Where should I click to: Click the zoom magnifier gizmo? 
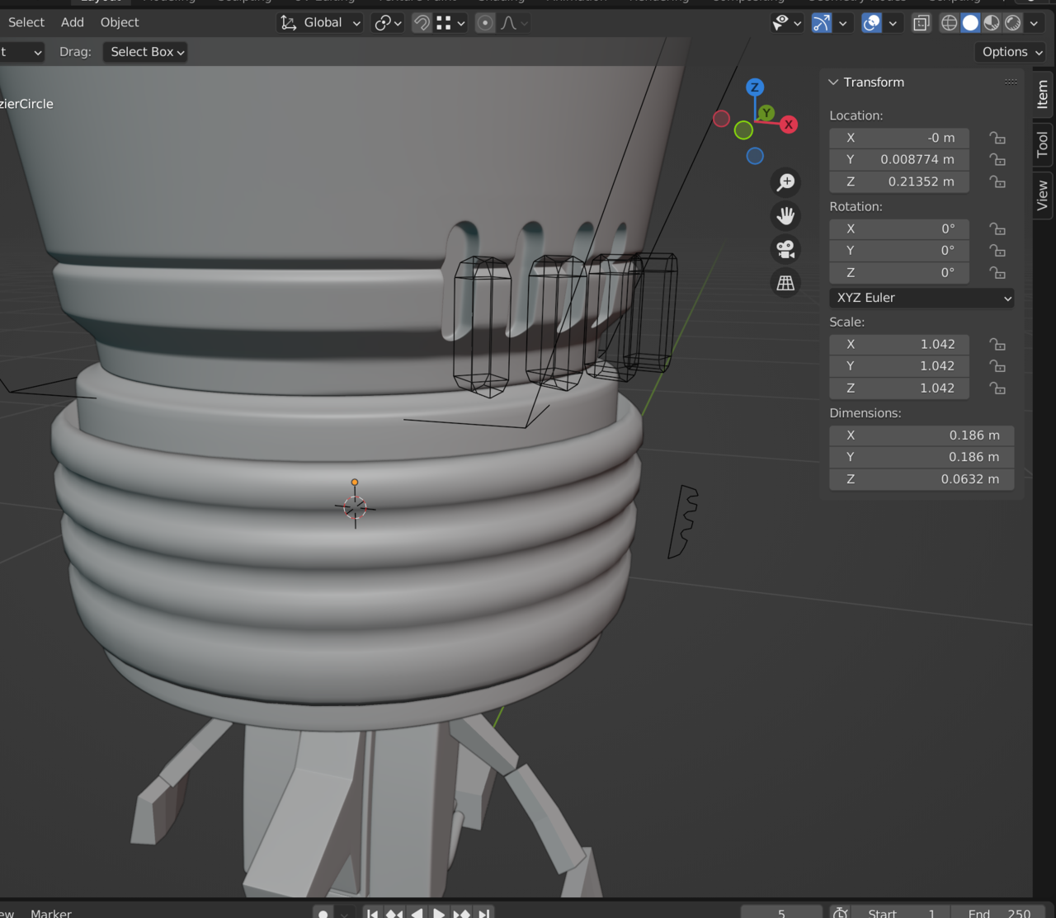point(785,181)
